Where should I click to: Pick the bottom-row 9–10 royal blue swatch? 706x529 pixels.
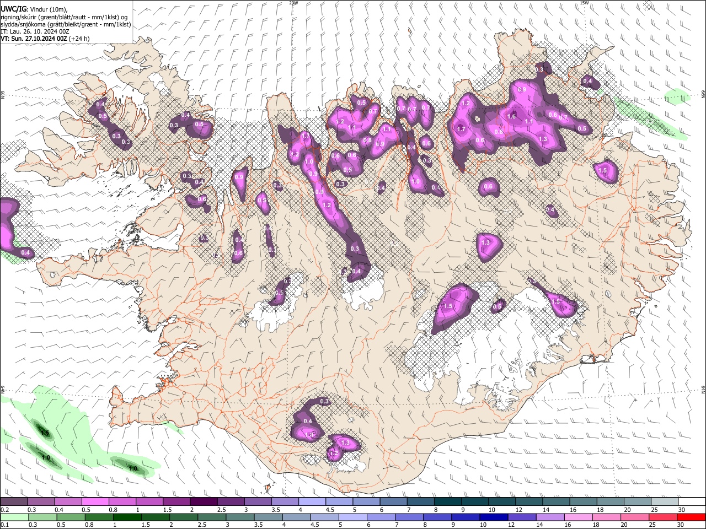(x=466, y=517)
